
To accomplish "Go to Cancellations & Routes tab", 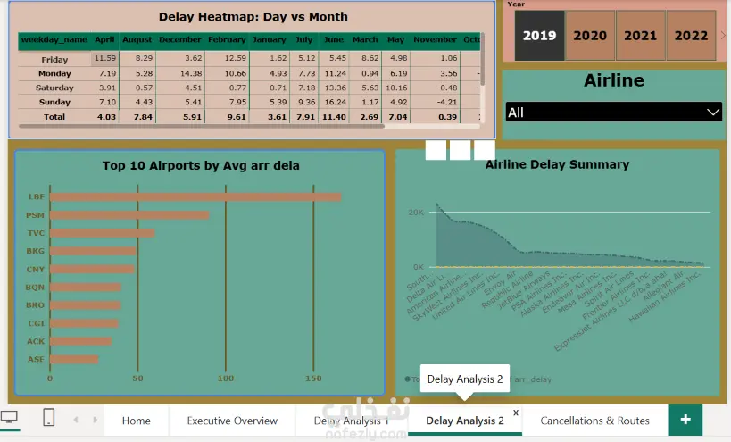I will pos(594,421).
